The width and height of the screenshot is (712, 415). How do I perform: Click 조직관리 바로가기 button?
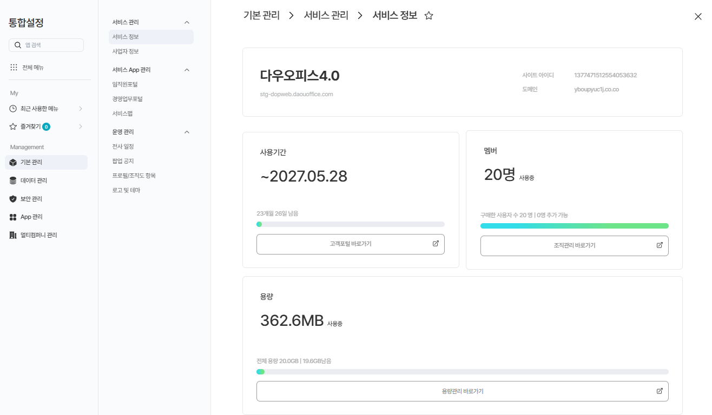coord(574,245)
